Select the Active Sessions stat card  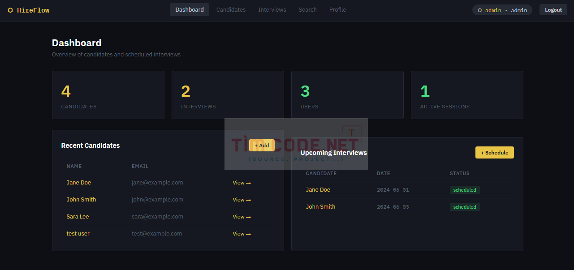(467, 95)
